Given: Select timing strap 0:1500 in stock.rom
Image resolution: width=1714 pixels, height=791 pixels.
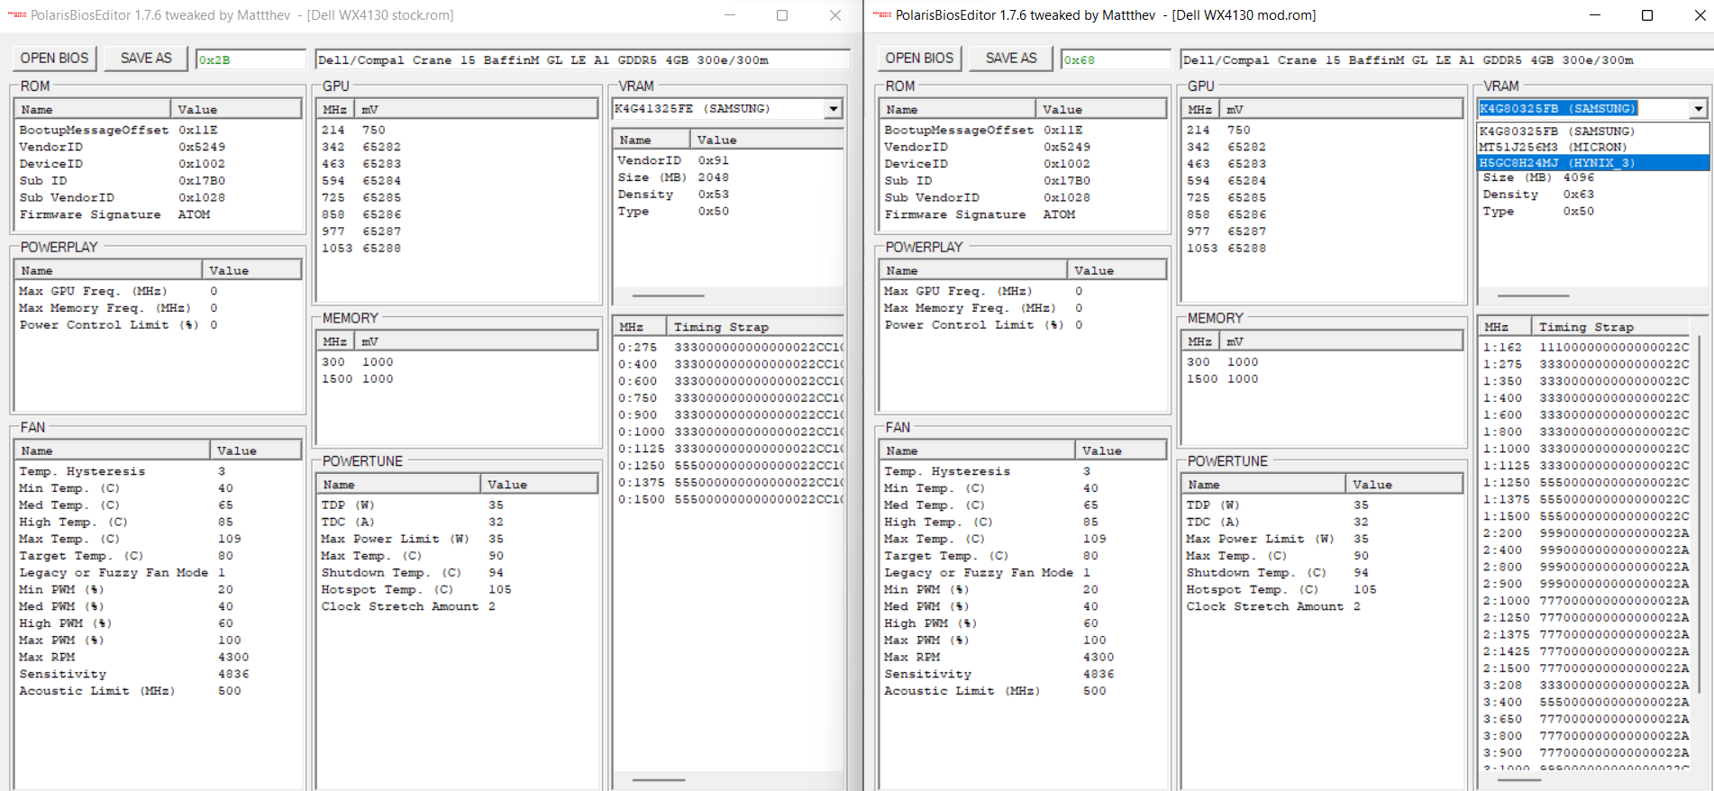Looking at the screenshot, I should point(729,499).
